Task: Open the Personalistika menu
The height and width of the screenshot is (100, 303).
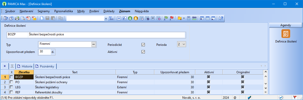Action: pos(64,11)
